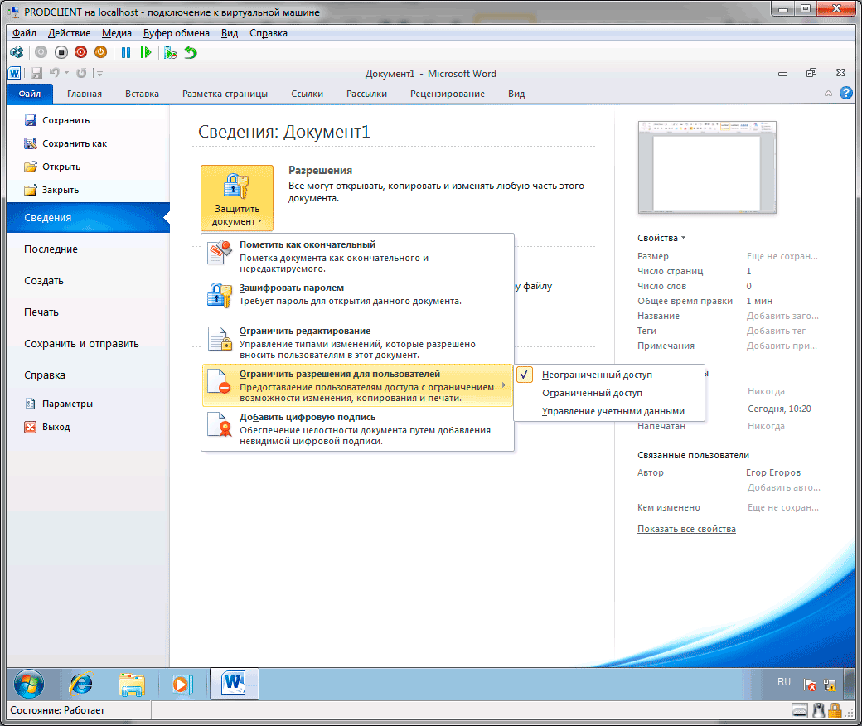Select Пометить как окончательный option
The height and width of the screenshot is (726, 862).
(x=357, y=256)
